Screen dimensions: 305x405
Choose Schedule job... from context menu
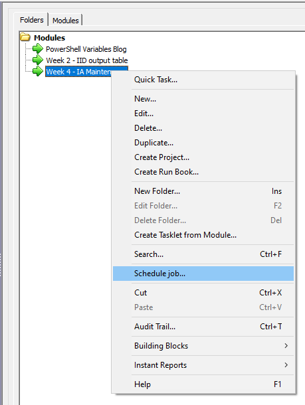tap(203, 274)
